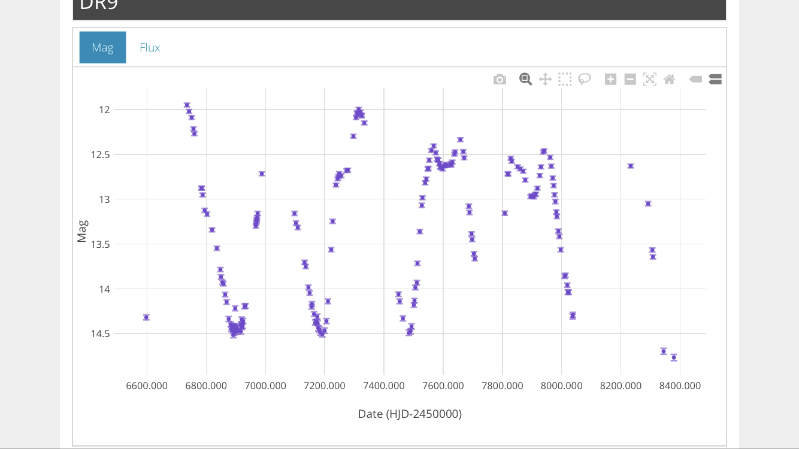Click the vertical Mag y-axis title

click(x=82, y=232)
